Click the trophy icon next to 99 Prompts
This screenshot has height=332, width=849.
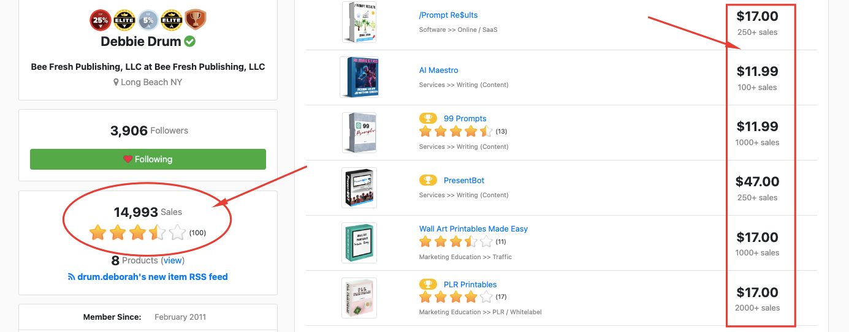[x=428, y=118]
